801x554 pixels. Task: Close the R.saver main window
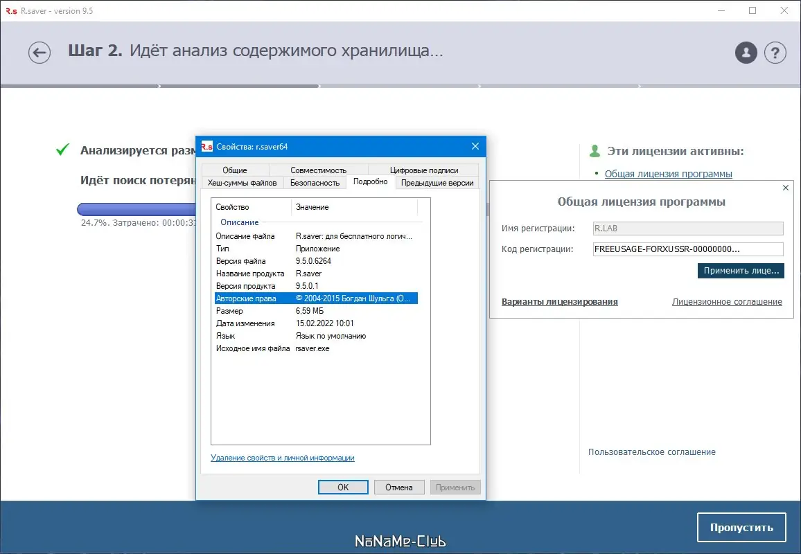pyautogui.click(x=784, y=10)
